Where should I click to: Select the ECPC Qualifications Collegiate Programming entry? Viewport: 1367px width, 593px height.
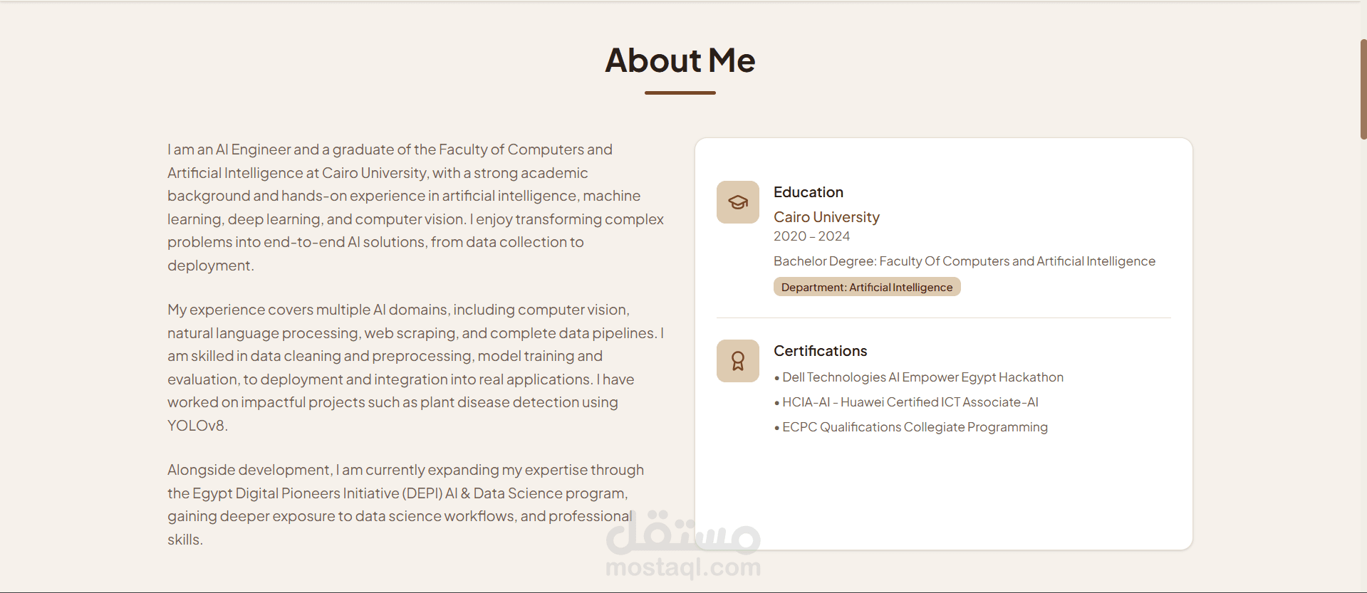pos(911,427)
